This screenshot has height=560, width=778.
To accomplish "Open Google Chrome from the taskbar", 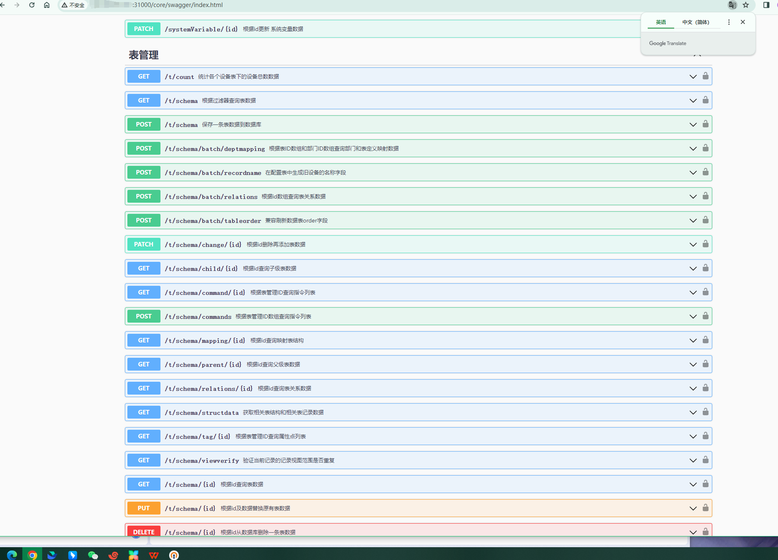I will [x=32, y=555].
